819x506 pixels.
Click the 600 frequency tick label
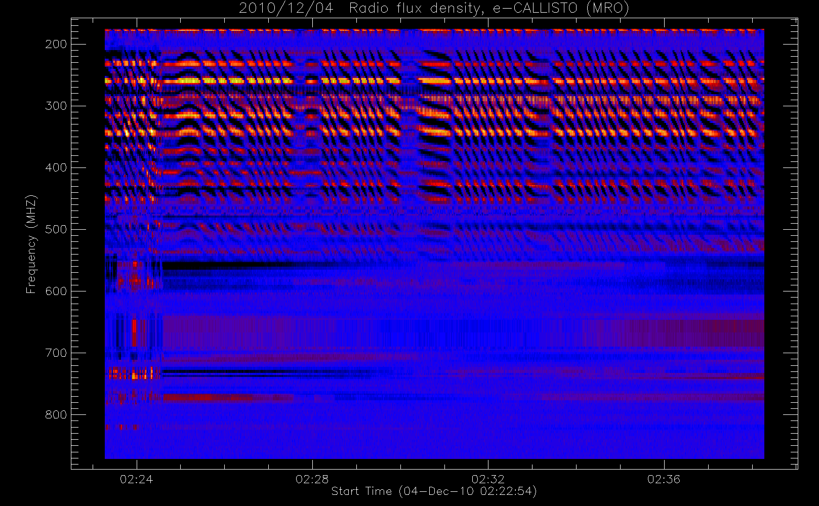tap(56, 291)
